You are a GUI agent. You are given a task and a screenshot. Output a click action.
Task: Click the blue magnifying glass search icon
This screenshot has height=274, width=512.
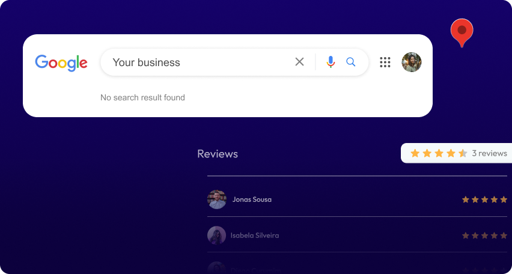[351, 62]
